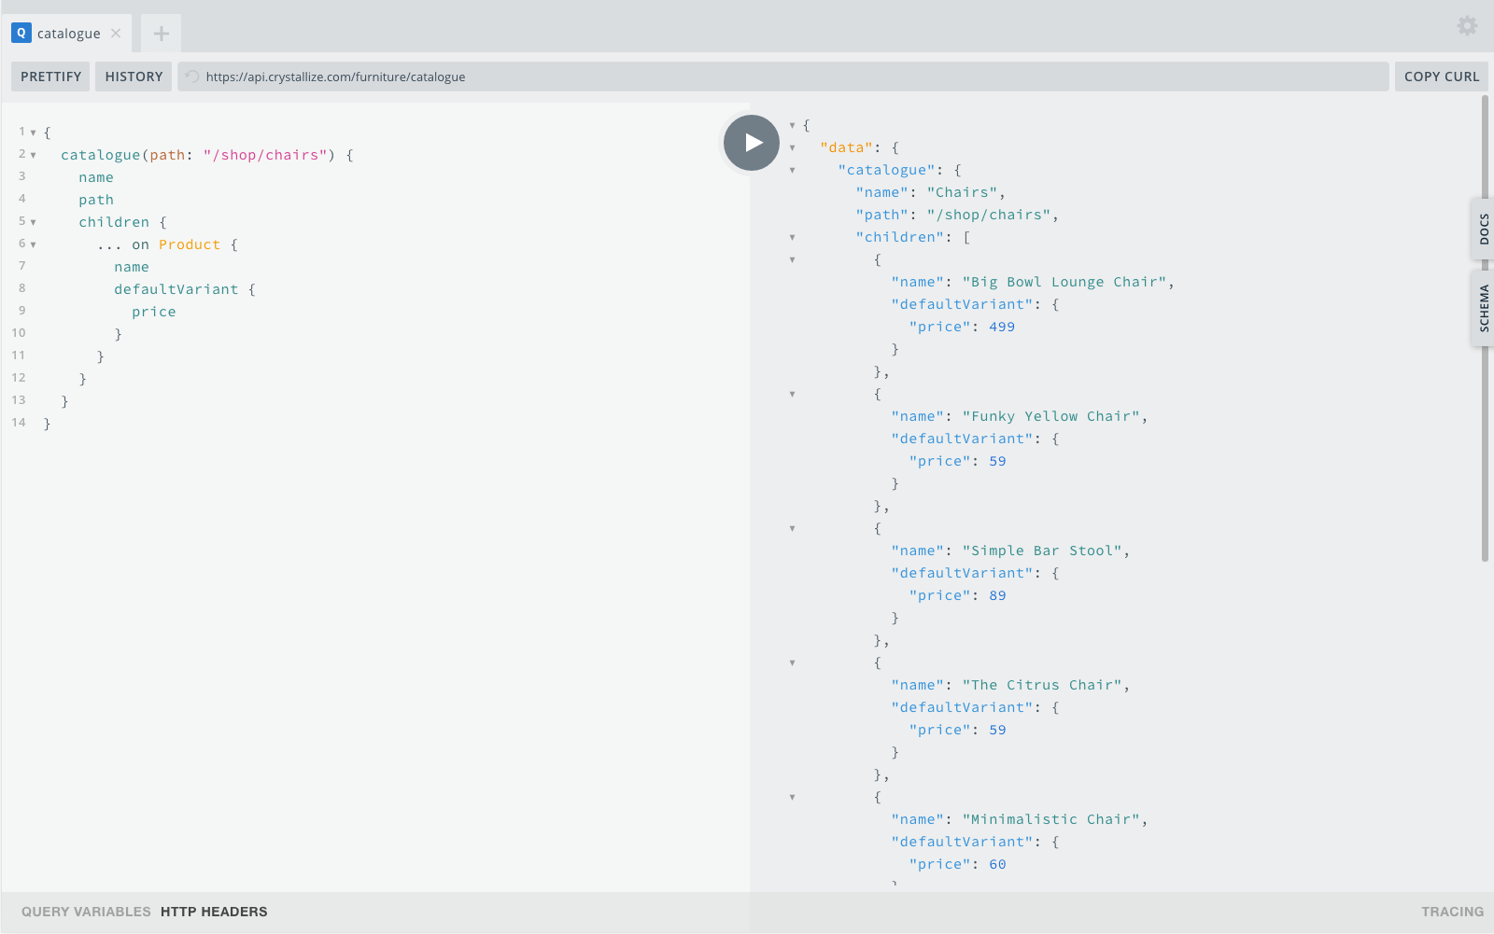Click the "/shop/chairs" path argument in query
1494x934 pixels.
[x=265, y=155]
